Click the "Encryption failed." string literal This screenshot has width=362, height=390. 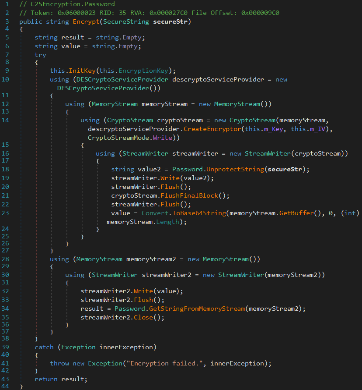[164, 363]
